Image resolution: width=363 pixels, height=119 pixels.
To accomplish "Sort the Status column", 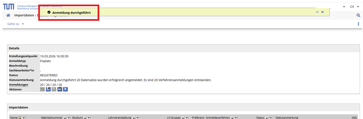I will [267, 118].
